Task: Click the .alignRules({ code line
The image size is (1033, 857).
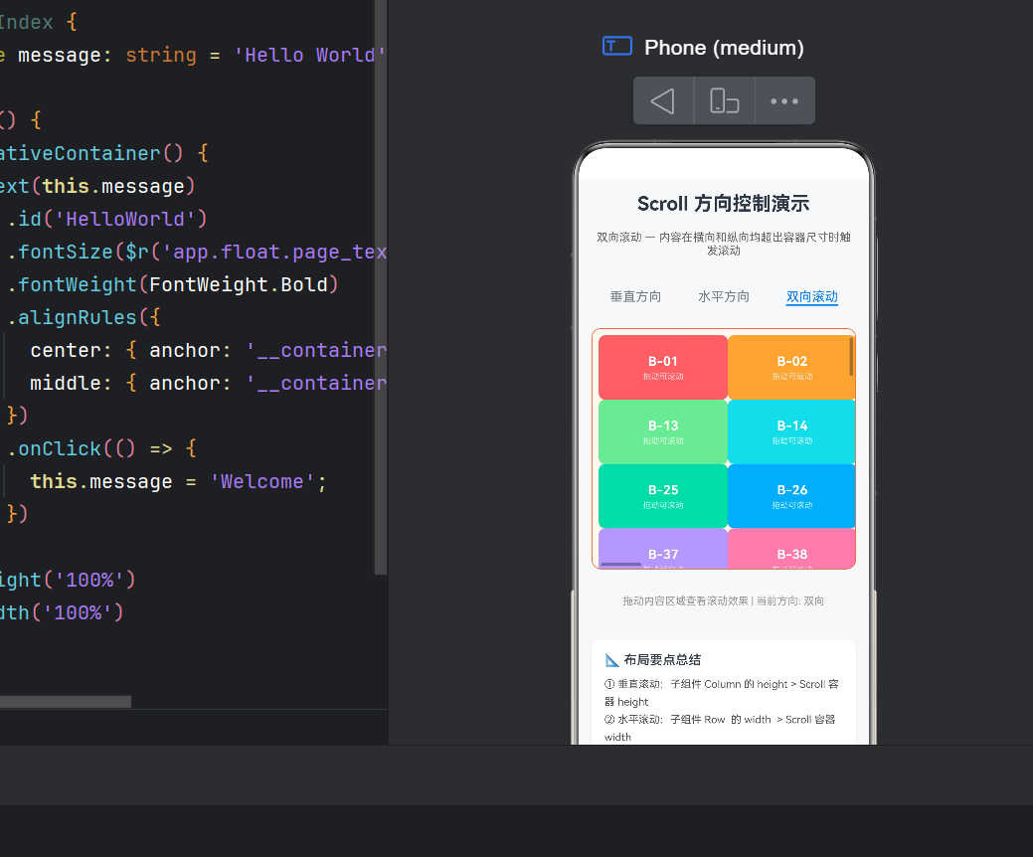Action: pos(84,317)
